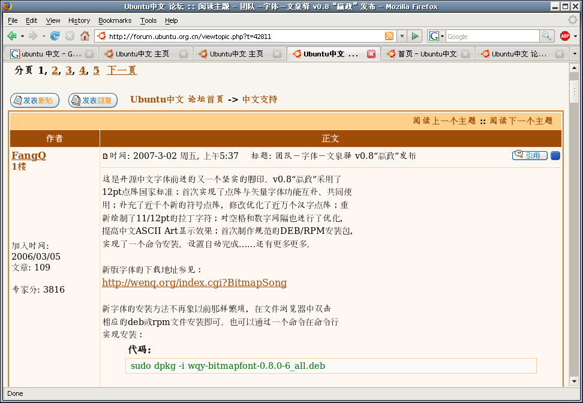Viewport: 583px width, 403px height.
Task: Click the 'Done' status bar text
Action: 15,393
